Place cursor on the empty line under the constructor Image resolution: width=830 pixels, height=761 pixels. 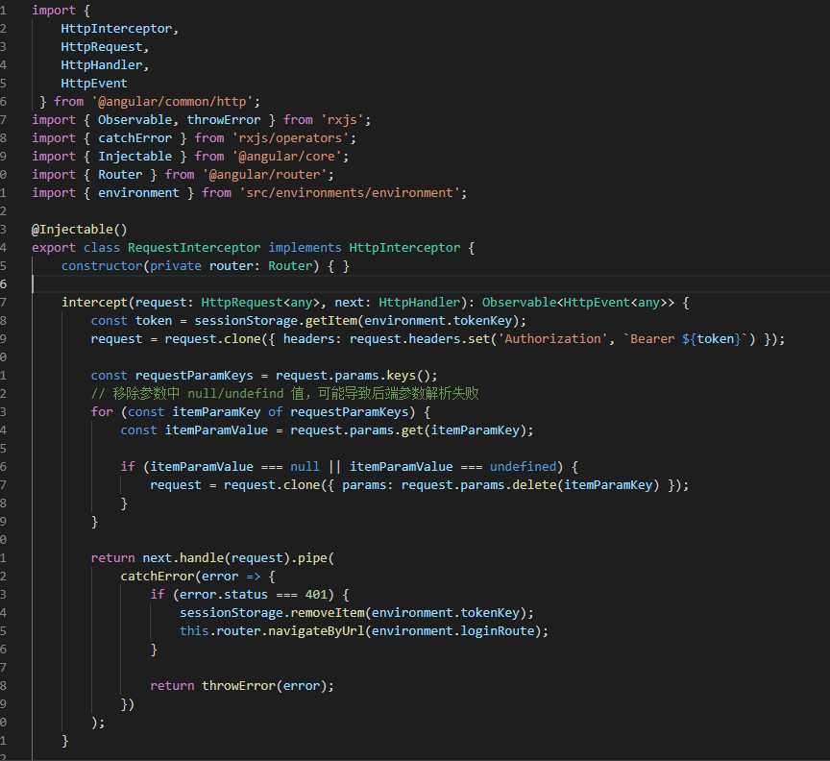(431, 283)
